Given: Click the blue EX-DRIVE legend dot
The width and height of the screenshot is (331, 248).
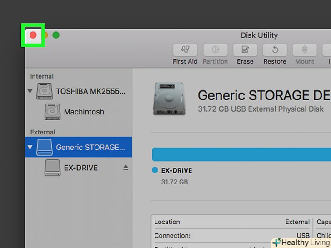Looking at the screenshot, I should 155,170.
